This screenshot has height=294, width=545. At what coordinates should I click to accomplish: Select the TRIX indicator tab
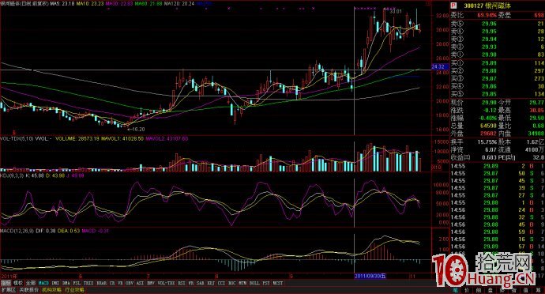pyautogui.click(x=88, y=283)
